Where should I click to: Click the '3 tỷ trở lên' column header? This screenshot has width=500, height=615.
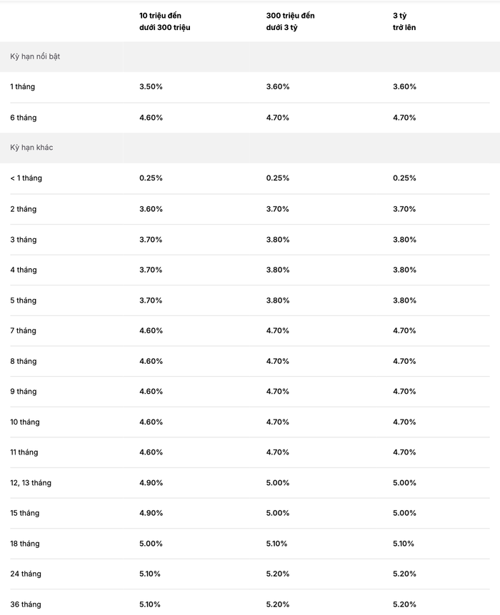coord(404,21)
